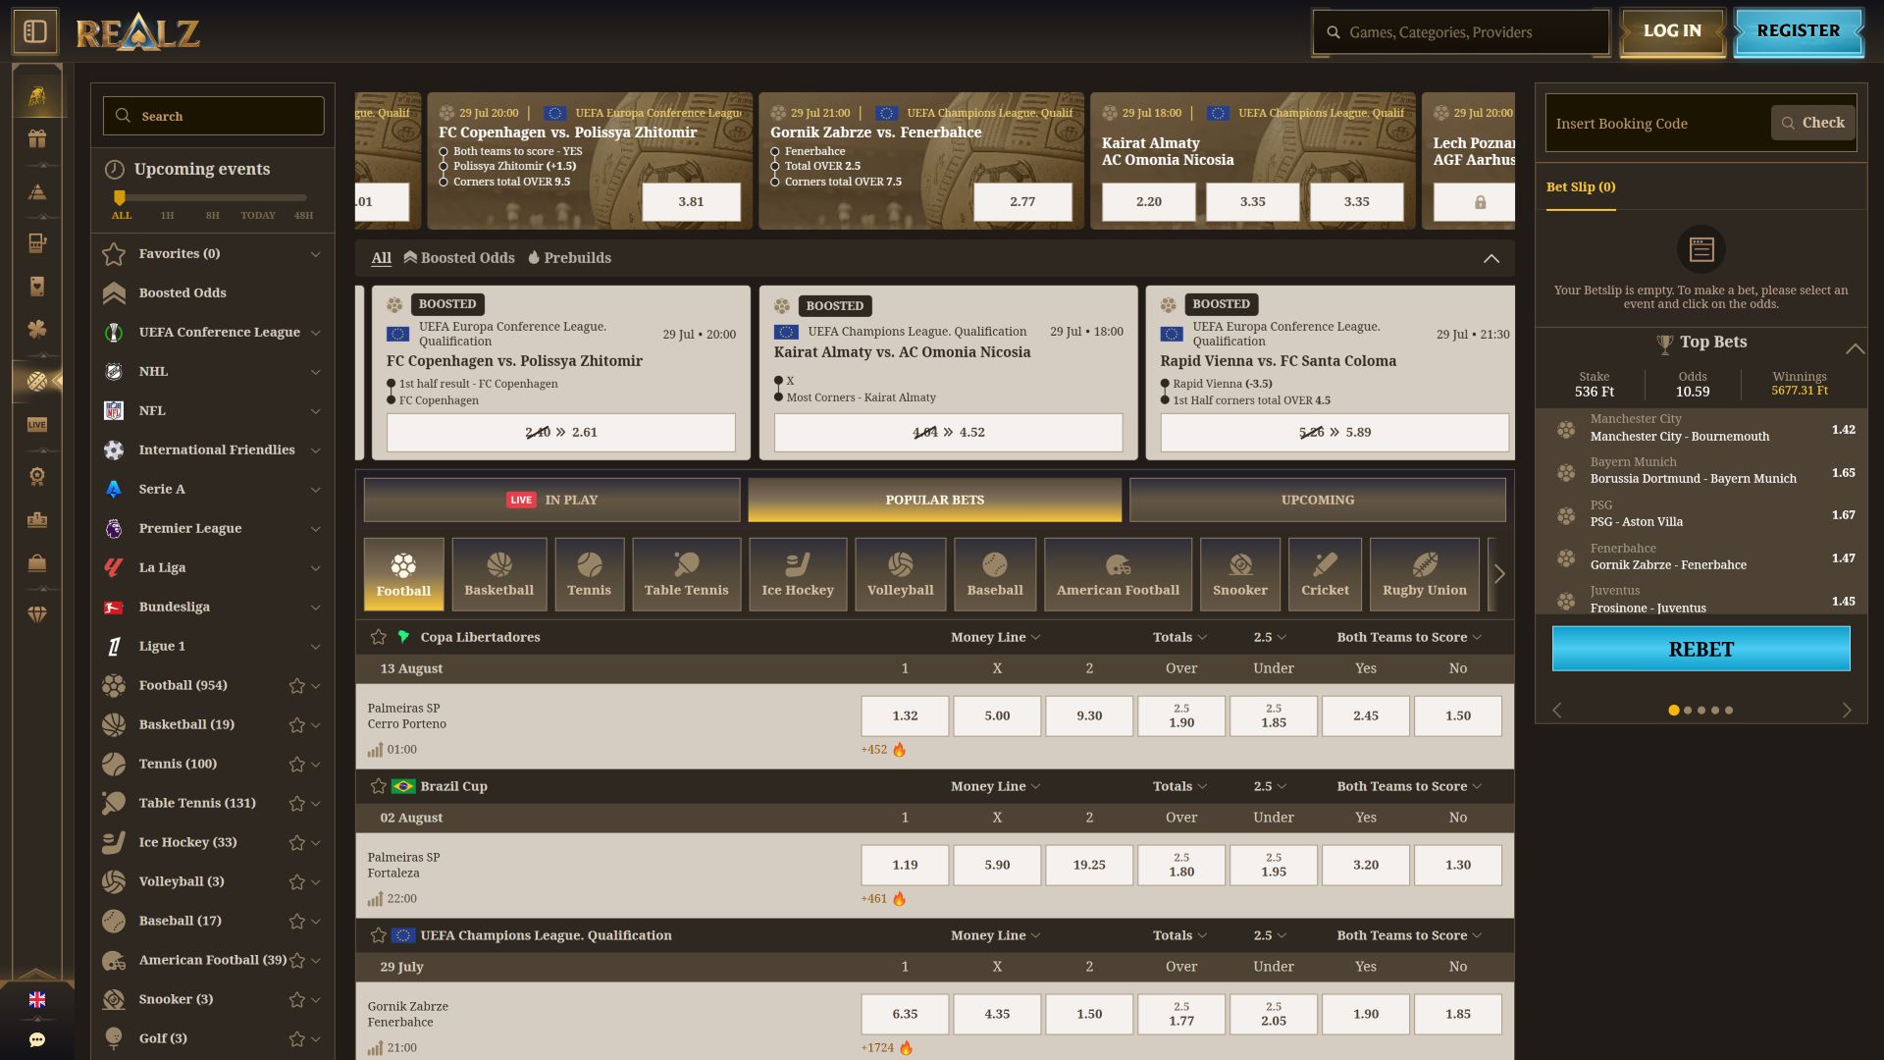Open the Bet Slip (0) tab
Viewport: 1884px width, 1060px height.
click(1581, 186)
